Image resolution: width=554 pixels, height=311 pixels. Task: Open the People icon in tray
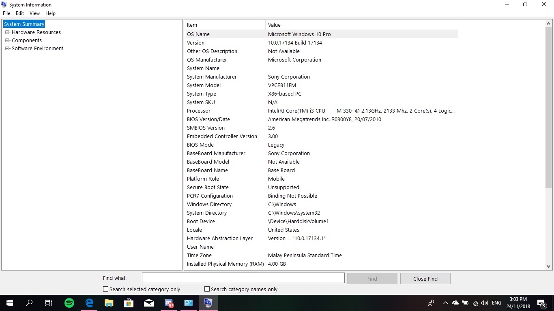coord(431,303)
